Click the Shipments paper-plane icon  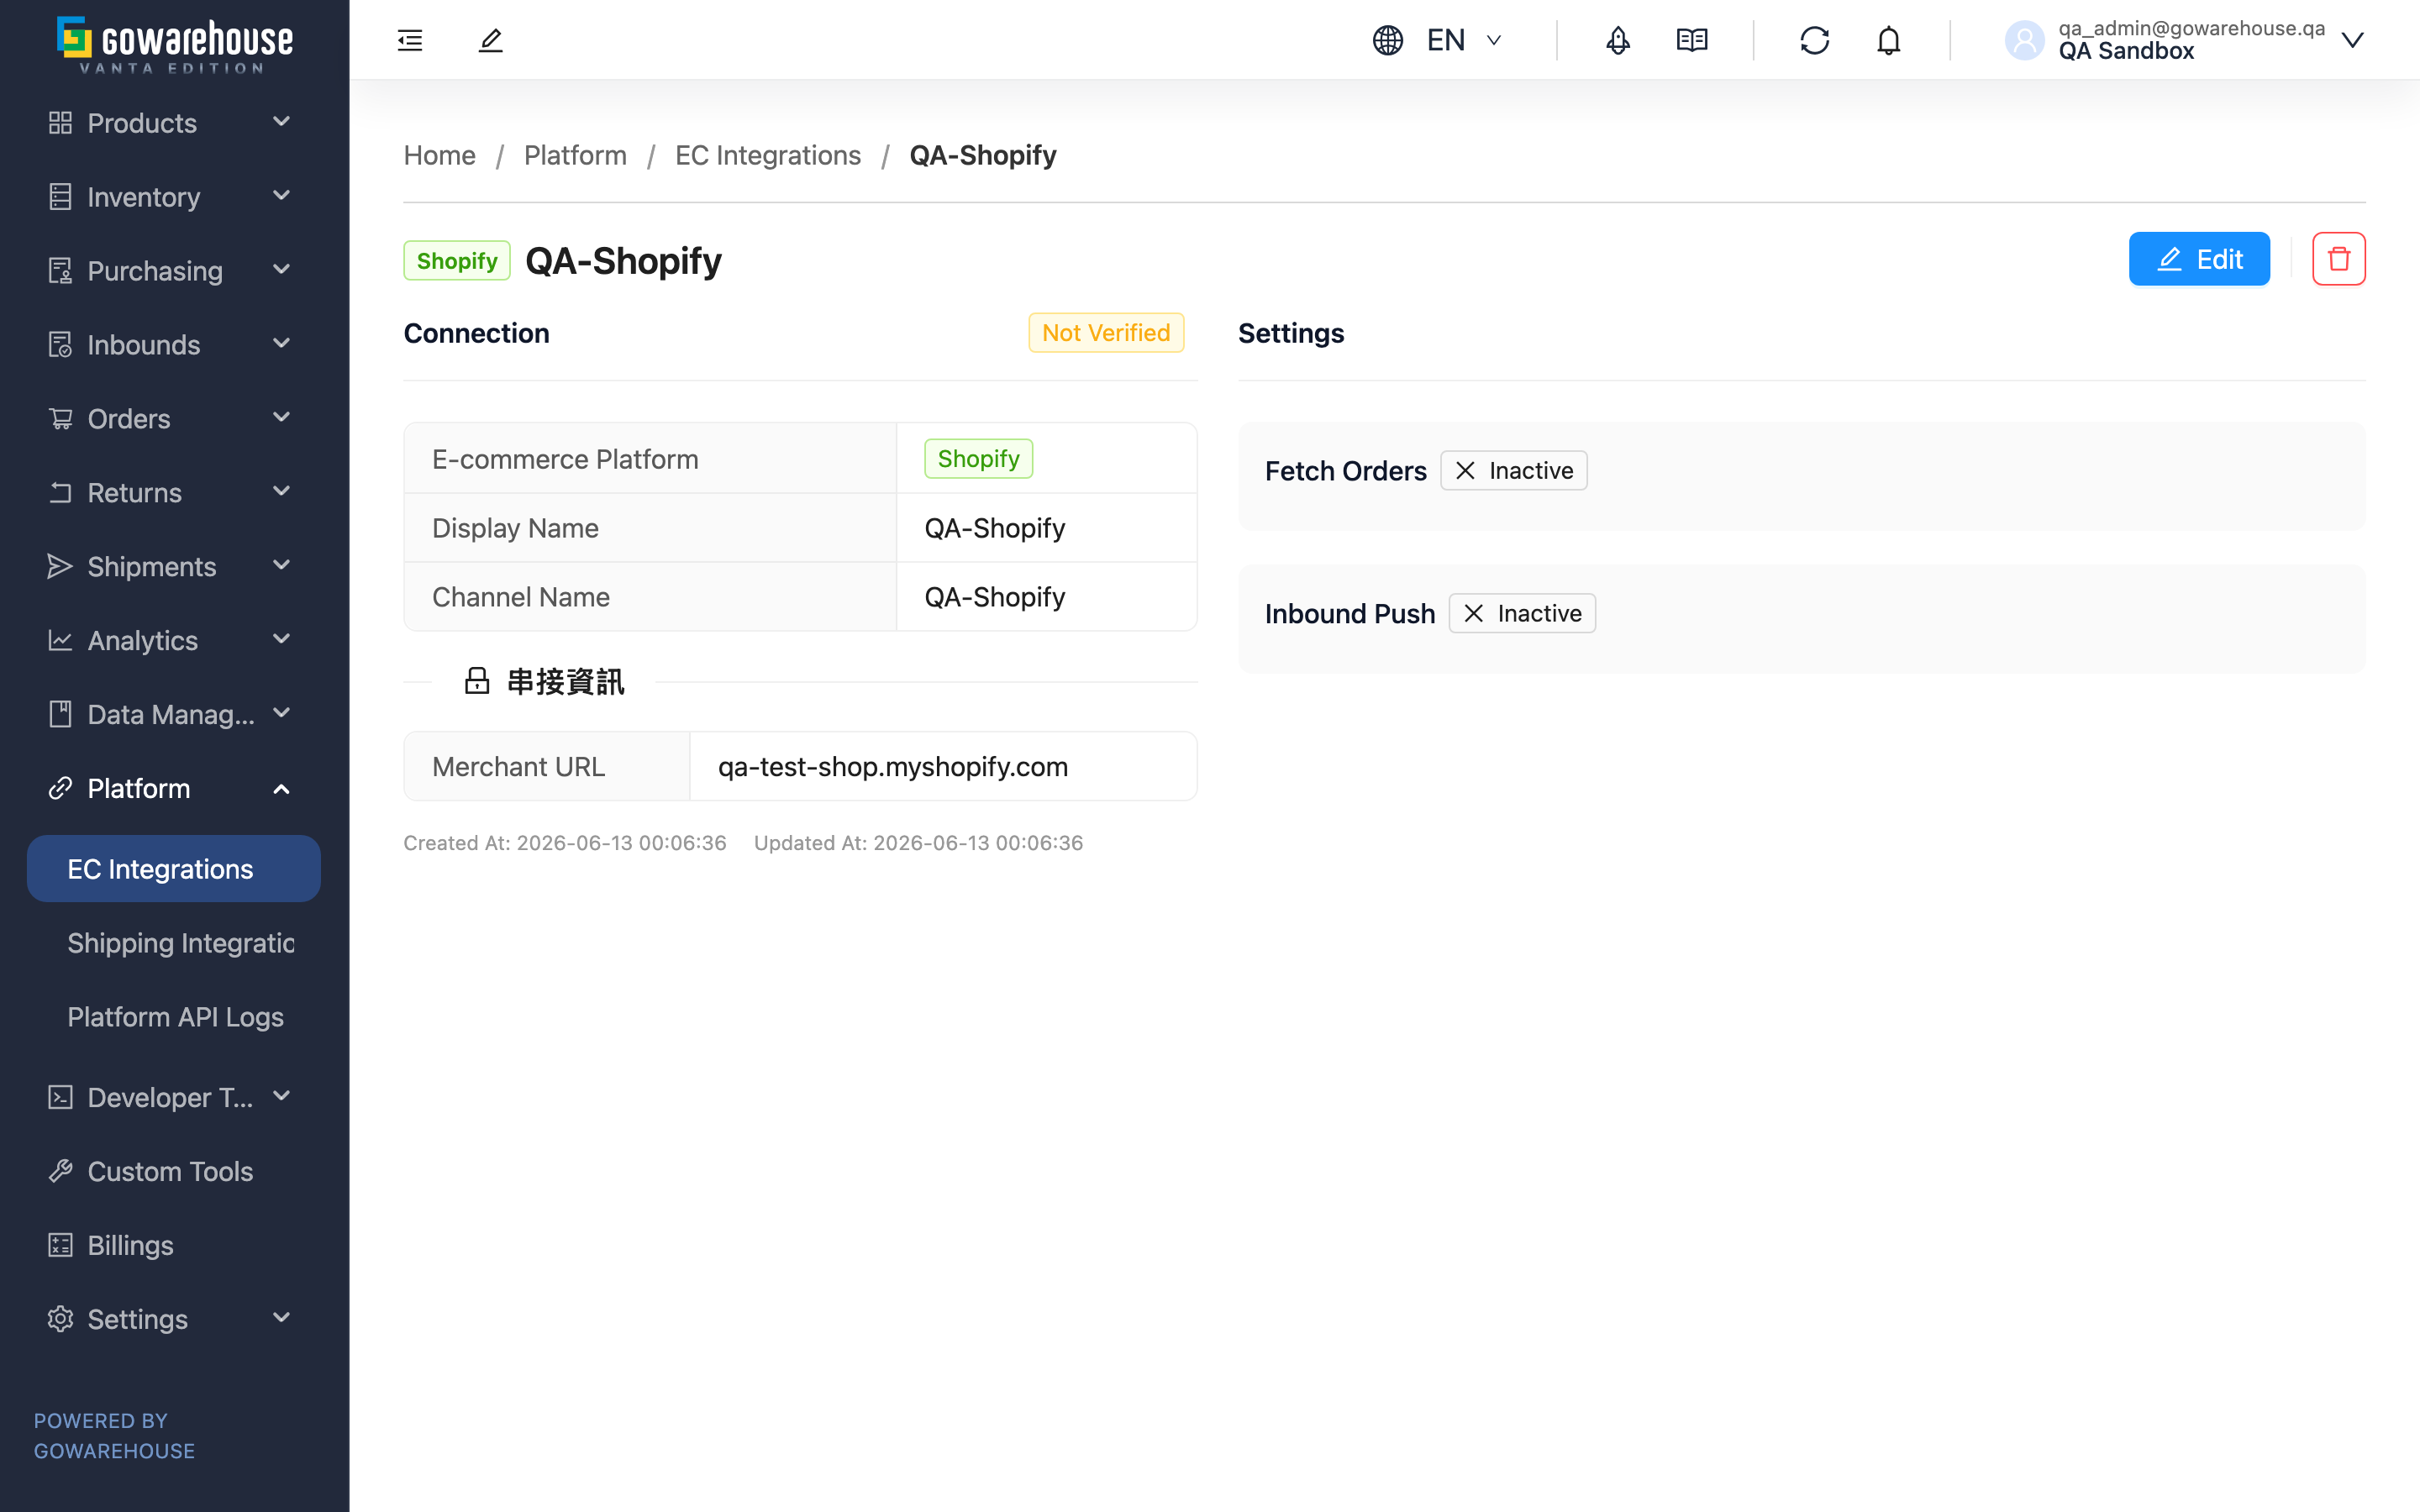(x=60, y=566)
